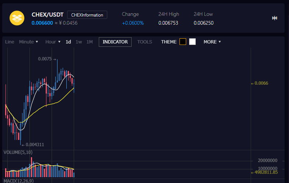Click the CHEX/USDT pair title
Image resolution: width=289 pixels, height=183 pixels.
(48, 15)
